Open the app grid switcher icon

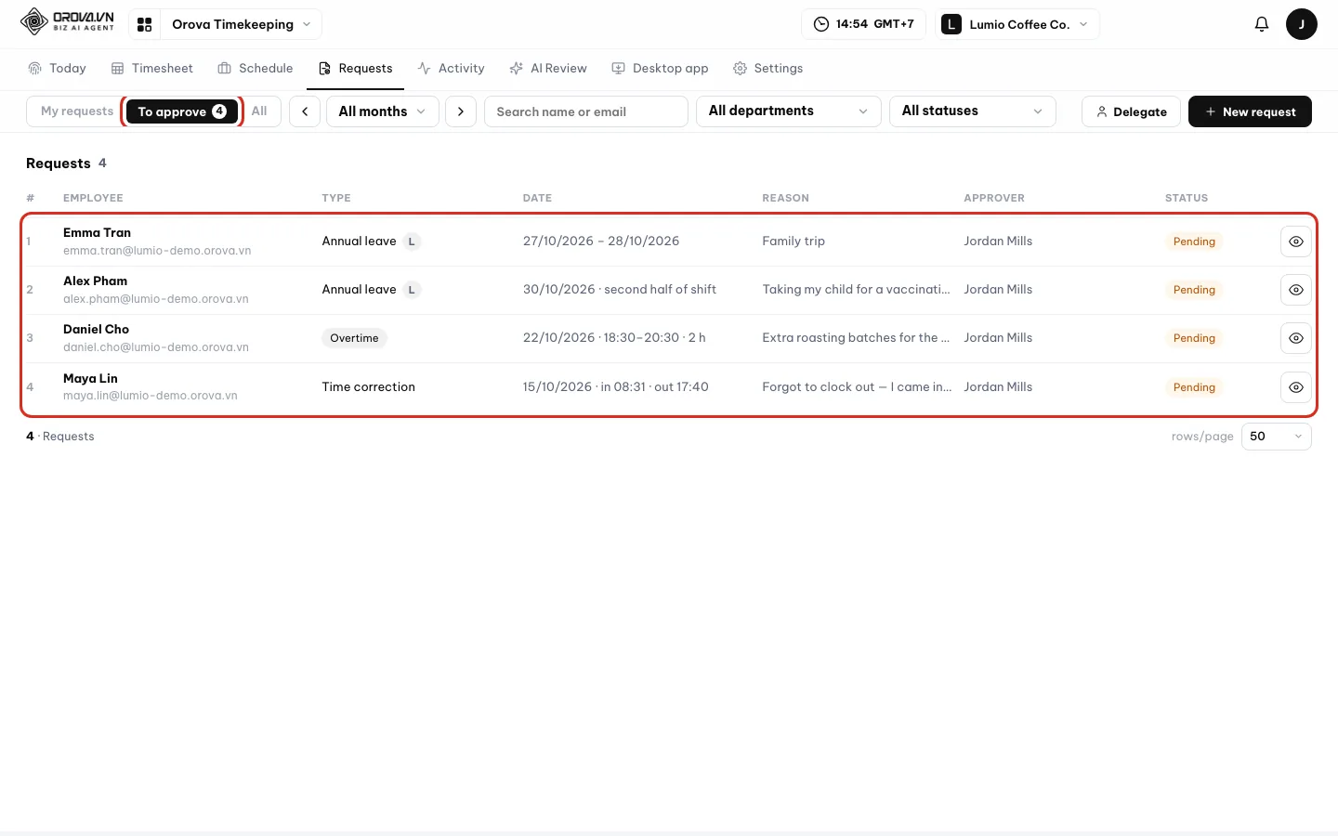tap(144, 24)
